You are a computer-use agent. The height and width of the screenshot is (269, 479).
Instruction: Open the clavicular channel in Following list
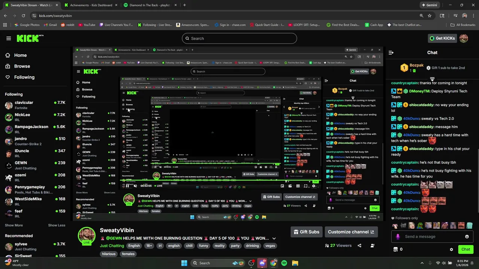[35, 105]
